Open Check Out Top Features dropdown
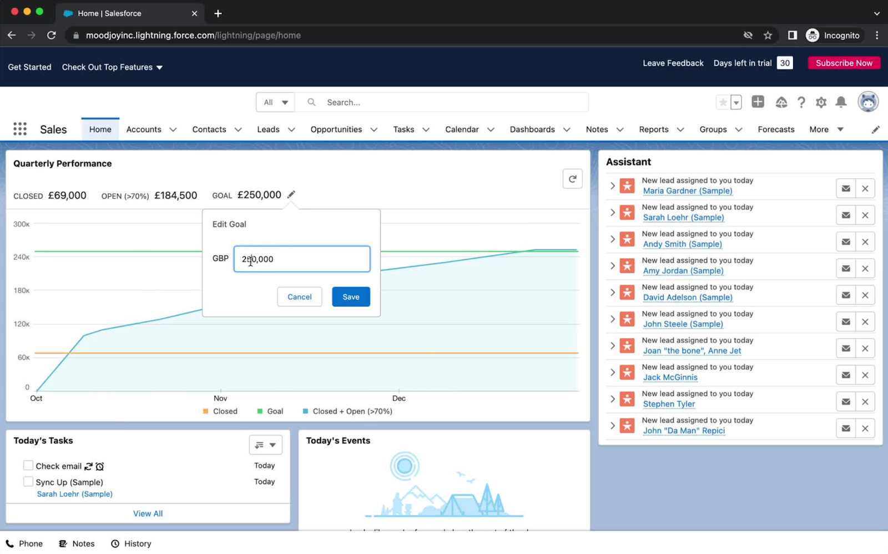This screenshot has width=888, height=554. (112, 67)
